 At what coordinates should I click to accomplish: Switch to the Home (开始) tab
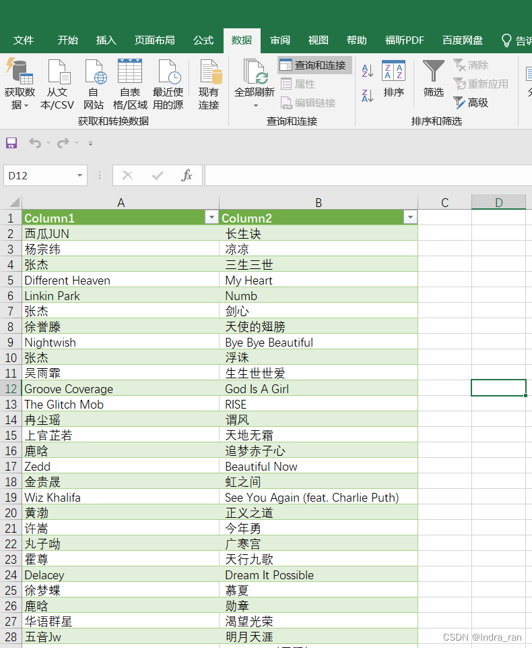[x=68, y=40]
